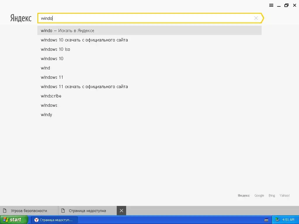Select the plain 'windows' suggestion
Screen dimensions: 299x224
tap(149, 105)
